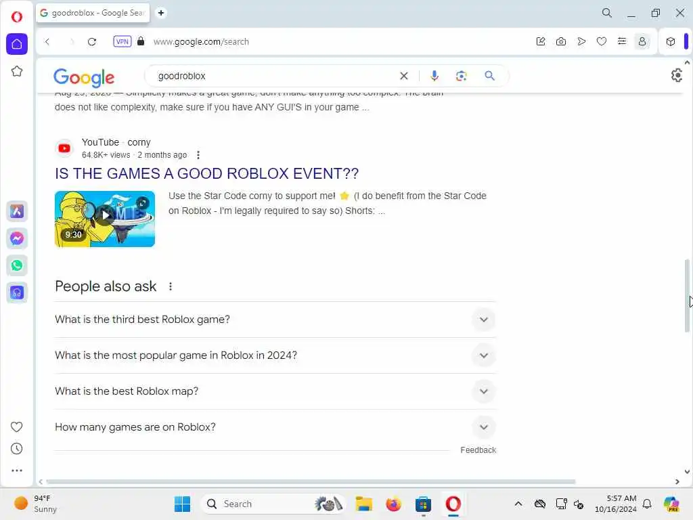Add page to bookmarks heart icon
Image resolution: width=693 pixels, height=520 pixels.
point(602,41)
